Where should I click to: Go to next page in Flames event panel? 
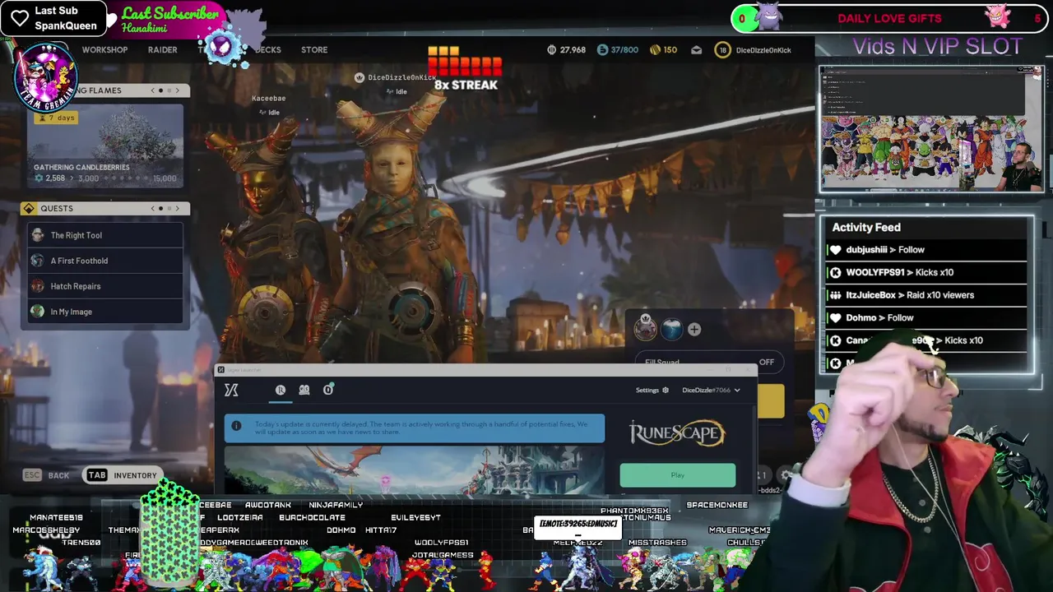177,90
